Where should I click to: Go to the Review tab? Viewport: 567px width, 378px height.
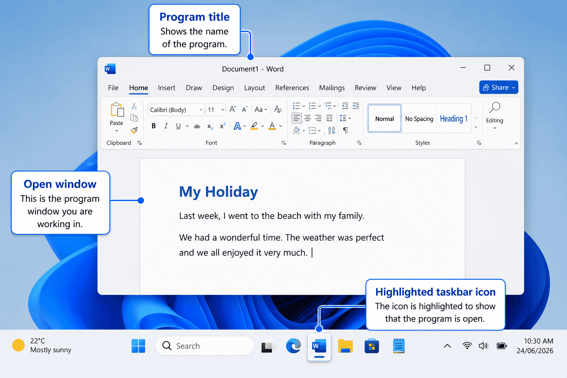365,88
